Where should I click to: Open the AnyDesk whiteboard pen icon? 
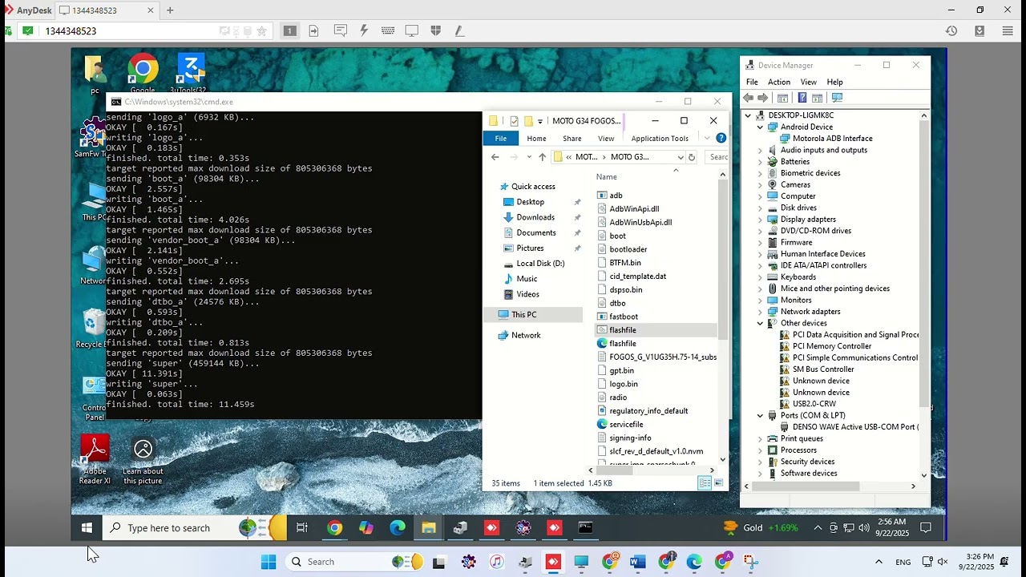coord(459,30)
